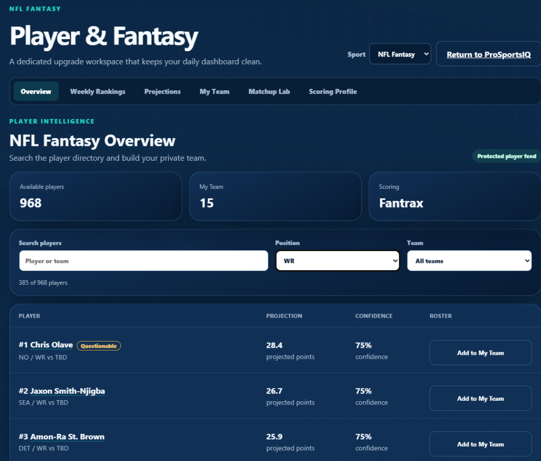Open the Sport dropdown showing NFL Fantasy
The image size is (541, 461).
[x=400, y=54]
